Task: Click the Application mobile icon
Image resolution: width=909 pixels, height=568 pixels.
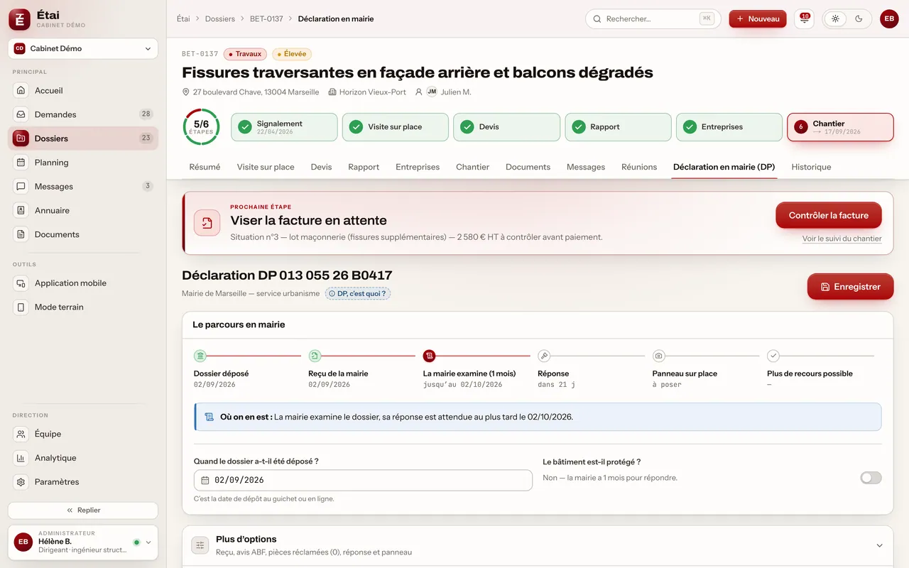Action: [x=21, y=283]
